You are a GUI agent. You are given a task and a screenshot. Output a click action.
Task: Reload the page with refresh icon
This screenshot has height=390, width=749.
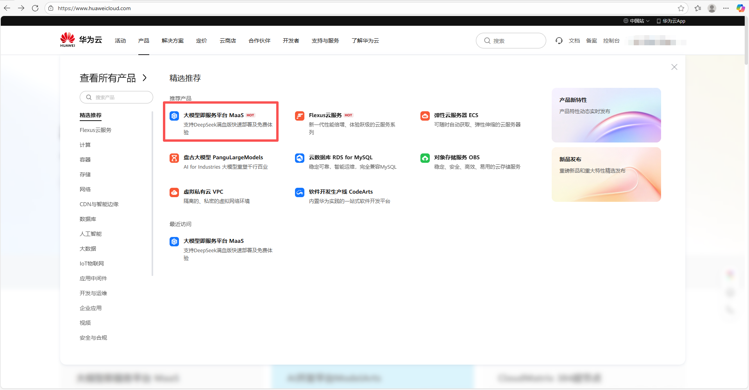coord(35,8)
